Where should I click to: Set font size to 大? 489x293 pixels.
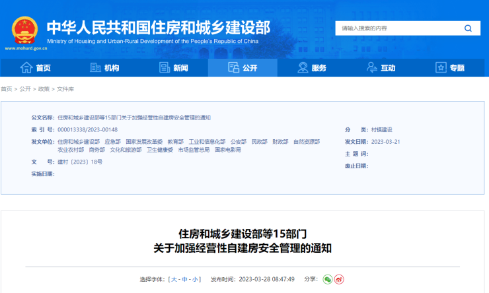pos(173,279)
